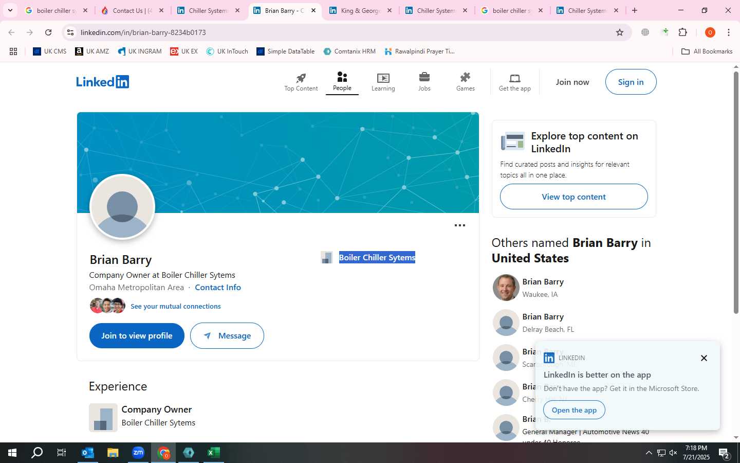Open Rawalpindi Prayer Ti... bookmark

tap(419, 51)
